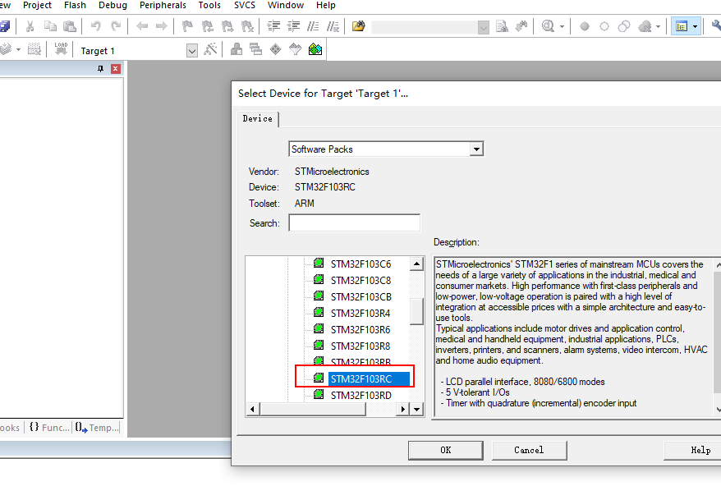Select STM32F103R8 in the device tree
Viewport: 721px width, 486px height.
coord(360,346)
